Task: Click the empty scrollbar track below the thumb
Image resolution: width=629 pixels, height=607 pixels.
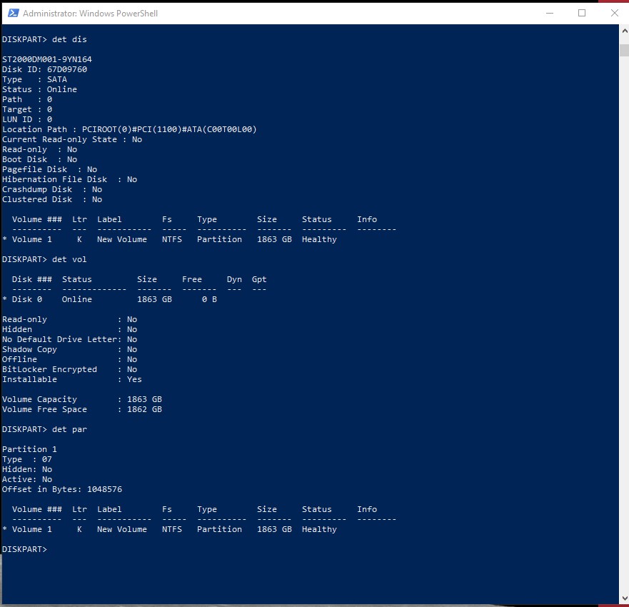Action: pyautogui.click(x=623, y=321)
